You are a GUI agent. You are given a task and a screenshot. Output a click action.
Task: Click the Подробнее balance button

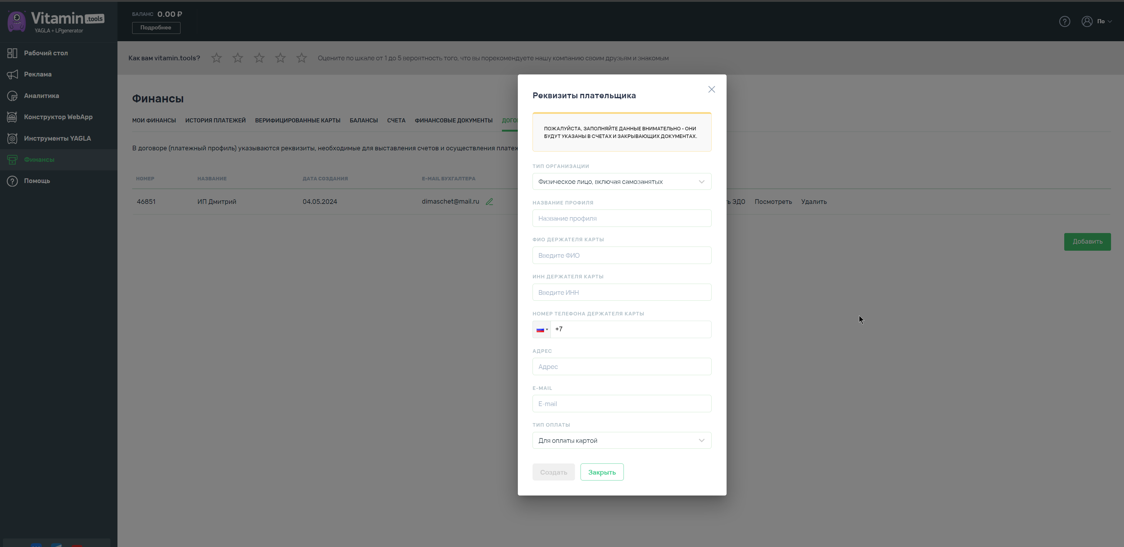[x=156, y=27]
